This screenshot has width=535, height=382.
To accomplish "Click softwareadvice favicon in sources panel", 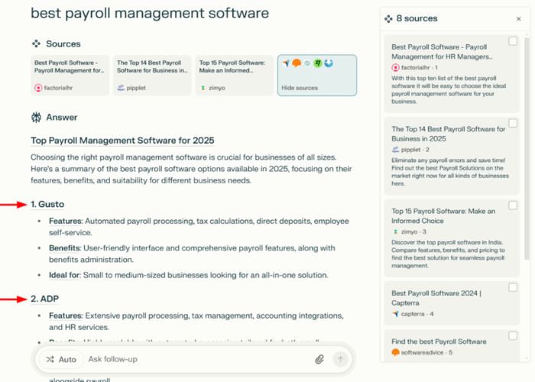I will point(395,352).
